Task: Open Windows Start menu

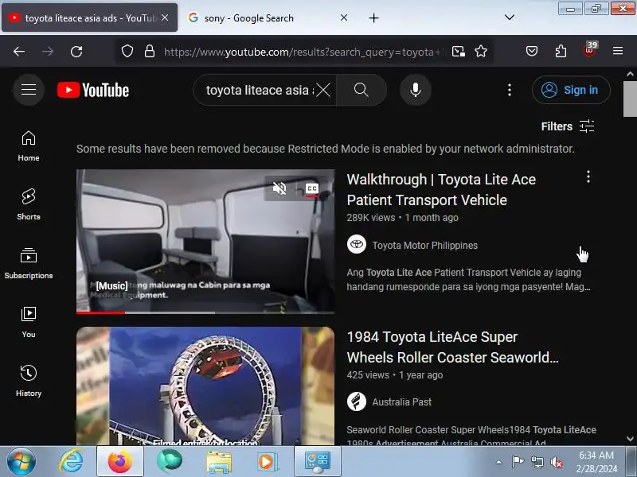Action: 21,461
